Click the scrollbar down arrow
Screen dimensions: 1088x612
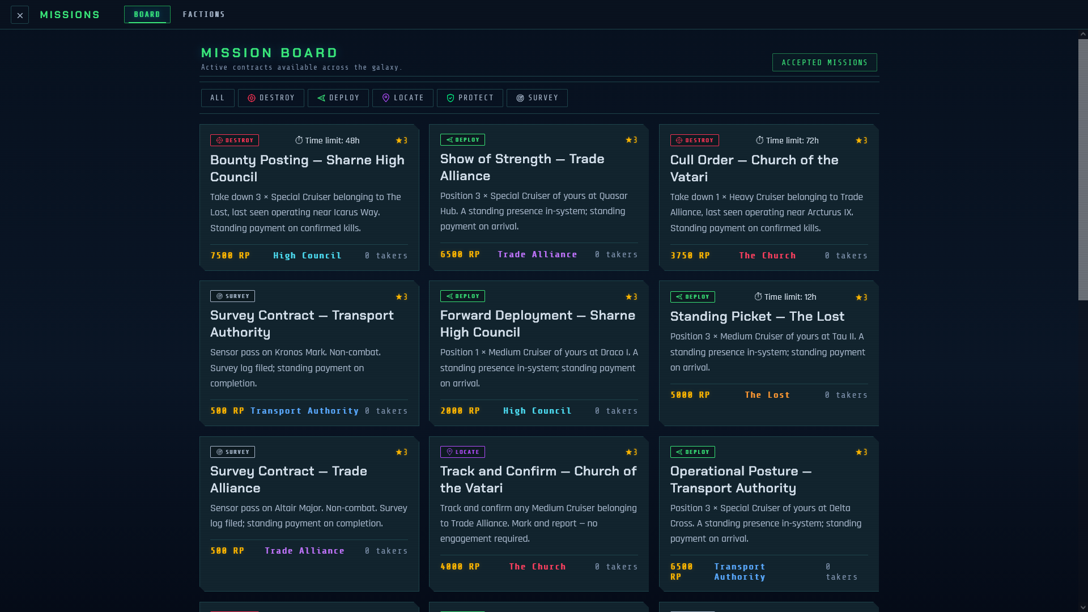point(1083,607)
